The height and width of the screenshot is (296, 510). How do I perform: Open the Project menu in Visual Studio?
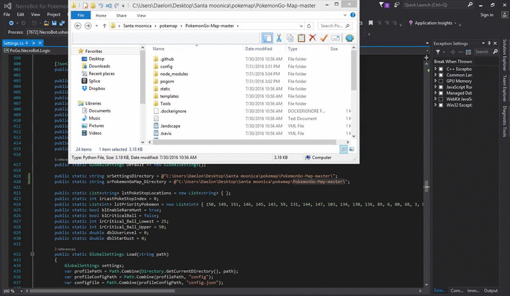pos(54,14)
